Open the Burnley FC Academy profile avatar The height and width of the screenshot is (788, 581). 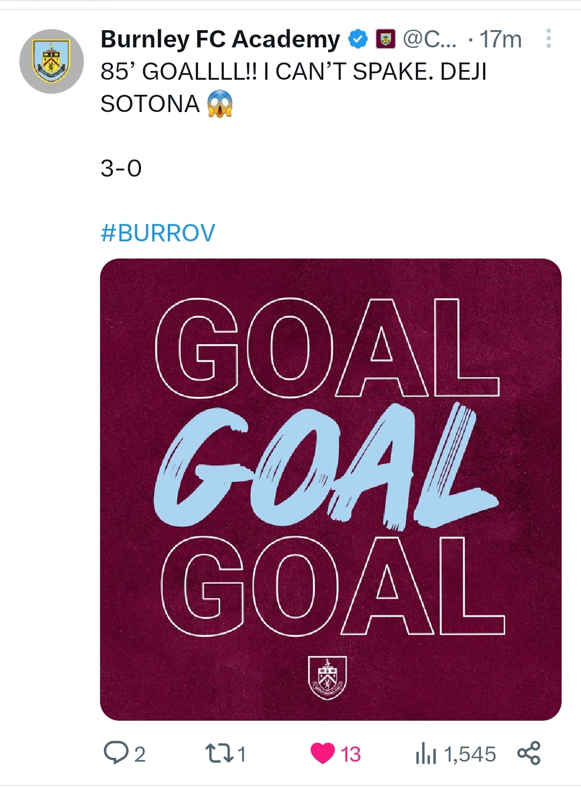click(x=52, y=61)
